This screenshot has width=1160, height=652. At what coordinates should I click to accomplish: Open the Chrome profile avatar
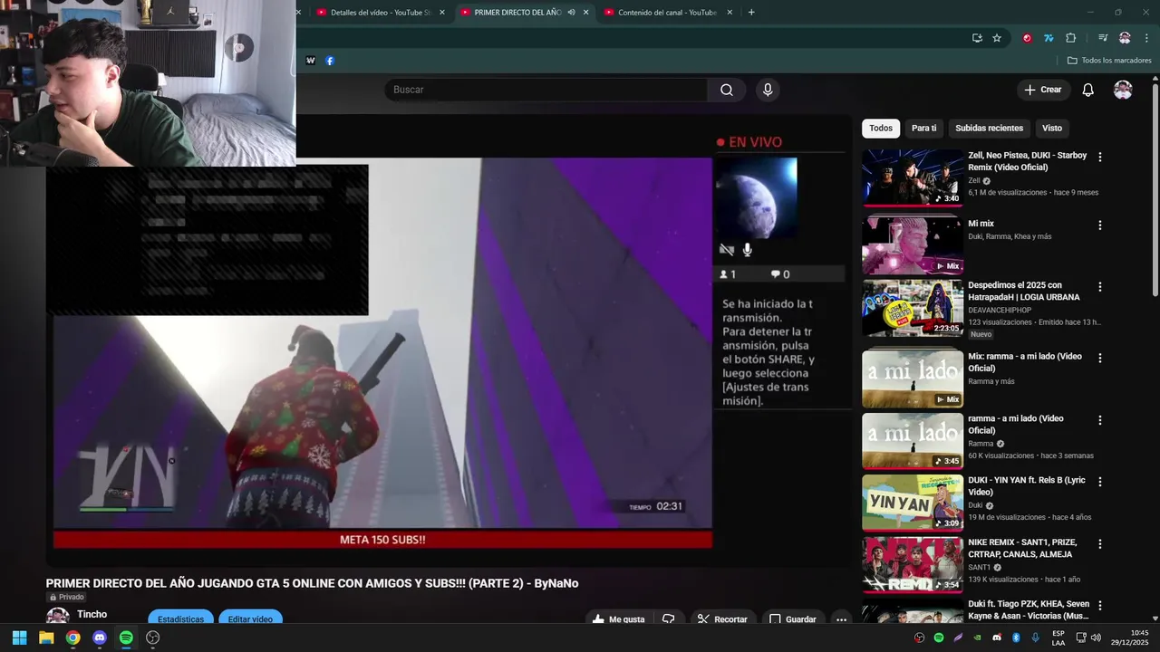point(1125,38)
